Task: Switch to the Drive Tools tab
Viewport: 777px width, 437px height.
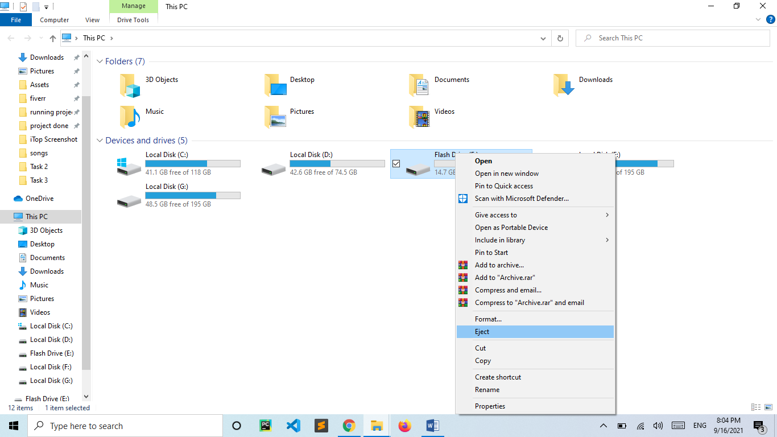Action: (133, 19)
